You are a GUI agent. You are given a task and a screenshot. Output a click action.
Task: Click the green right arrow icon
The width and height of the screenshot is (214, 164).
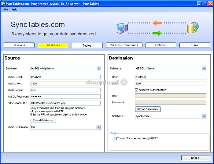click(157, 33)
